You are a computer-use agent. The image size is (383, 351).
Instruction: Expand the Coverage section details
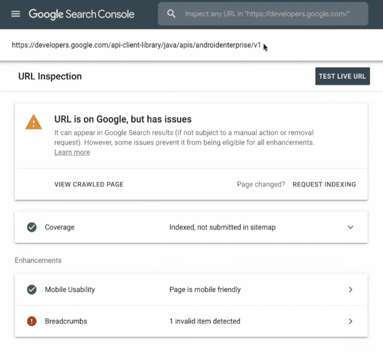(x=350, y=227)
